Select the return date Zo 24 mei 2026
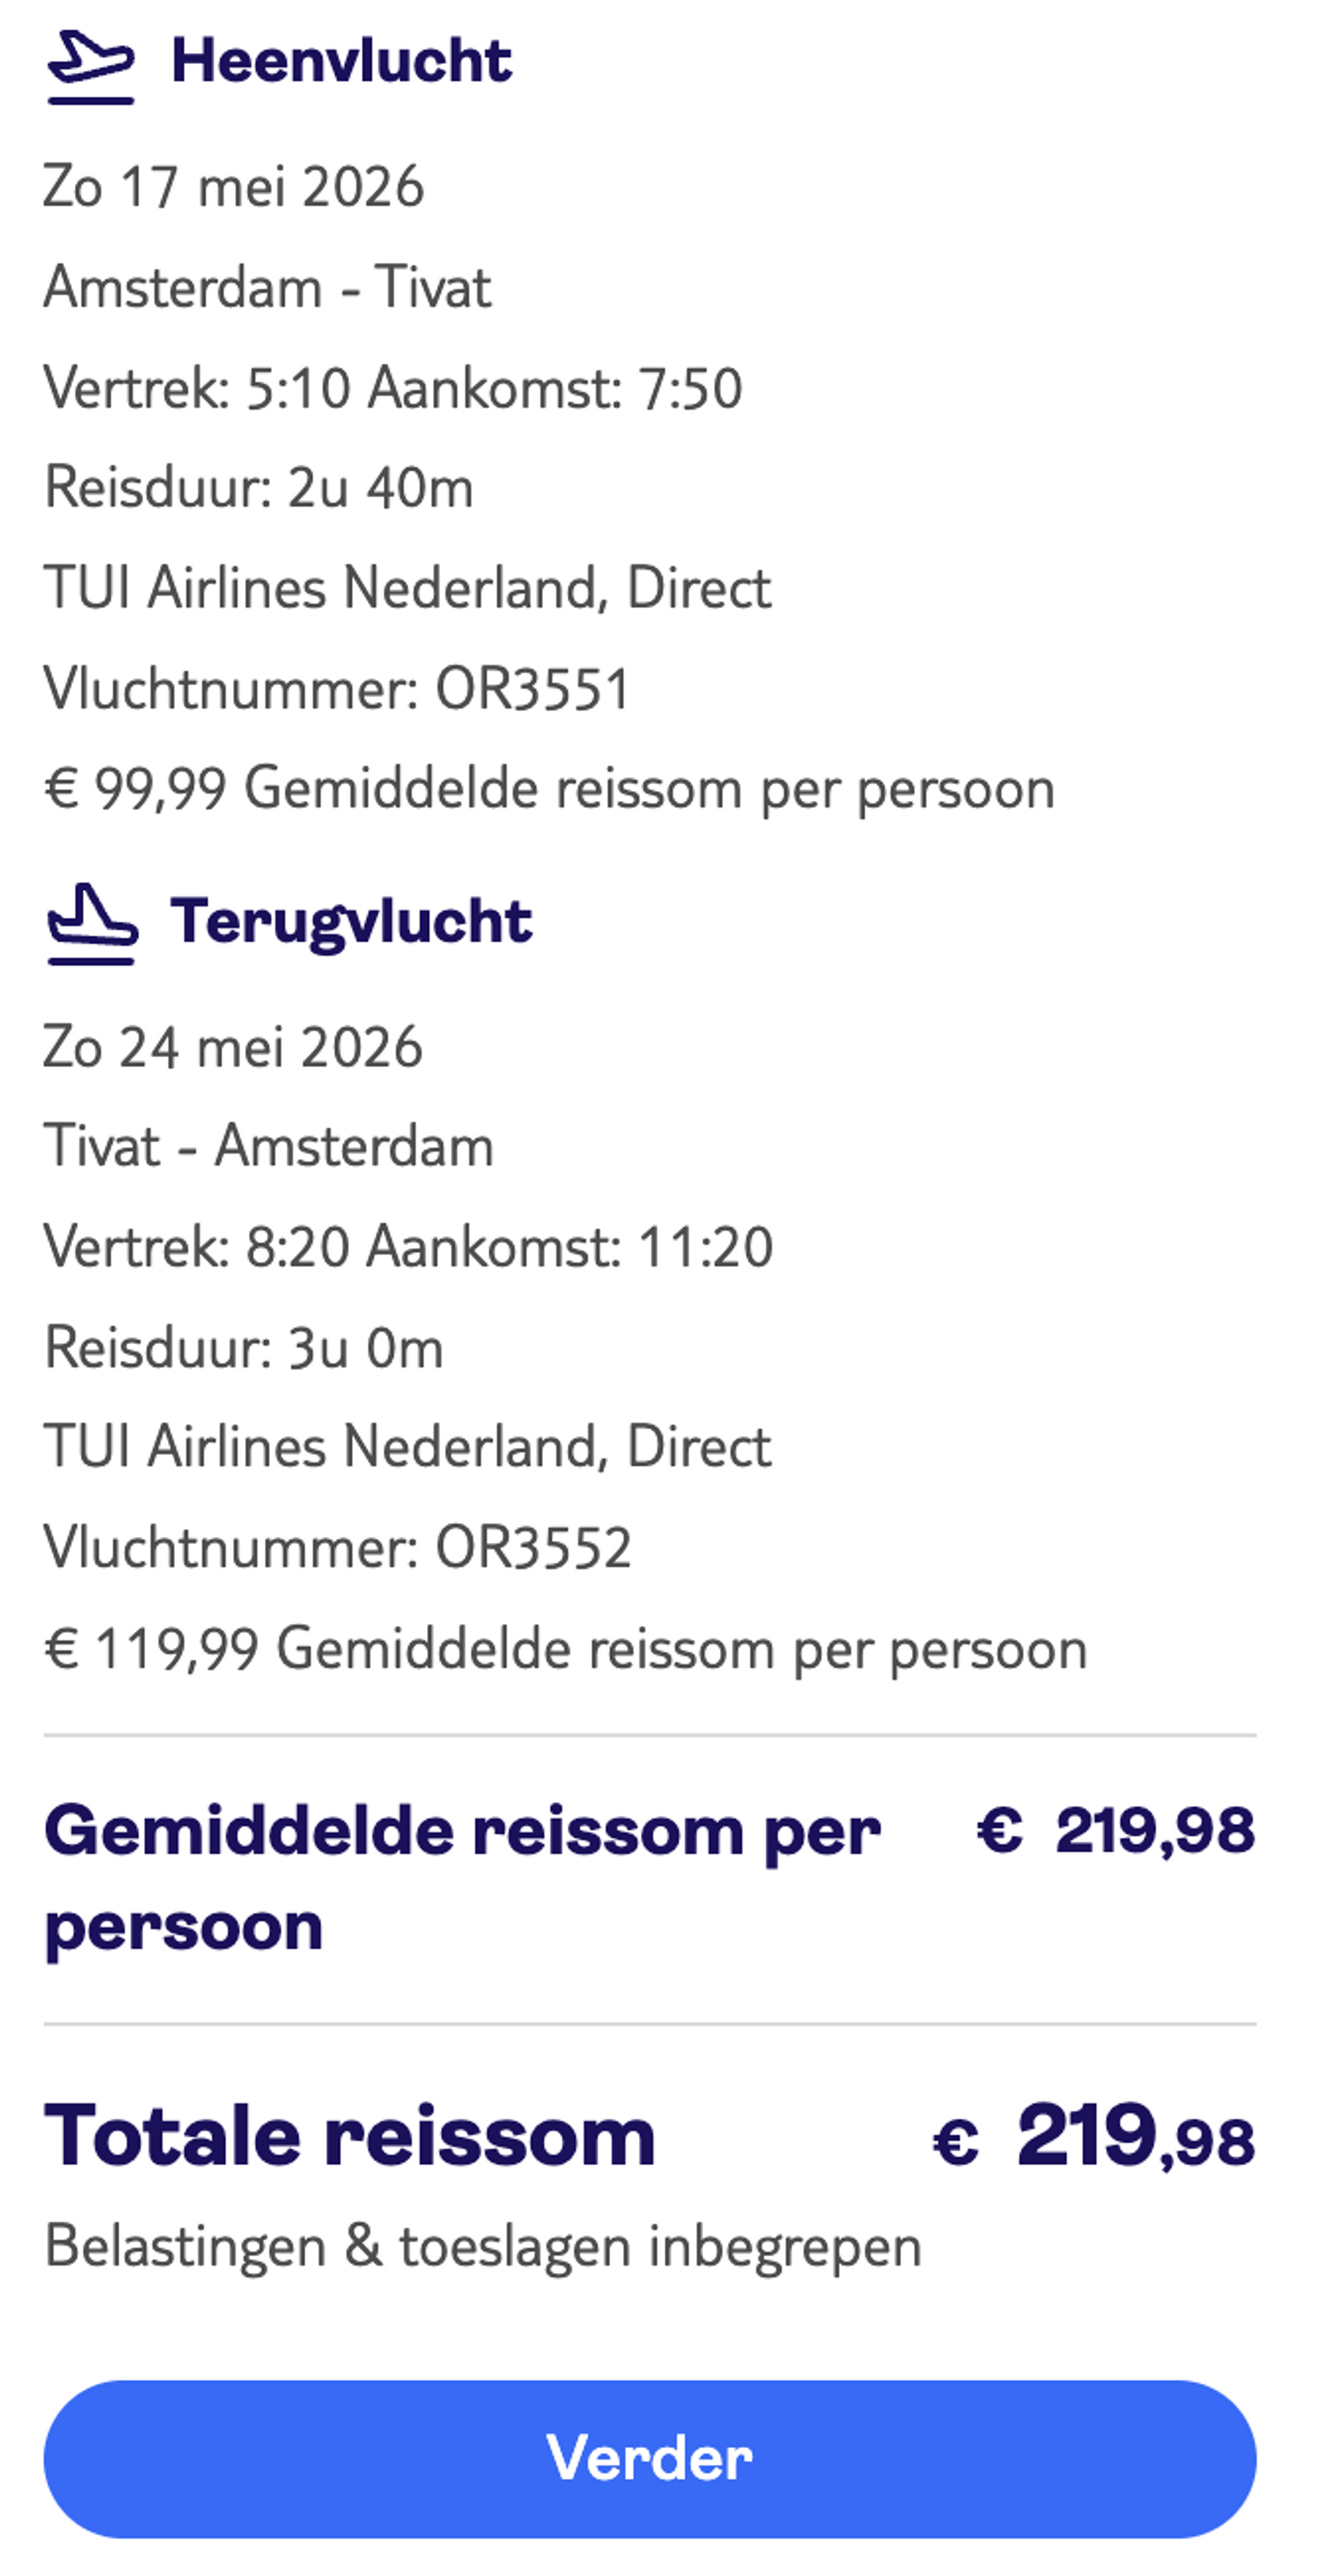This screenshot has width=1318, height=2576. [235, 1046]
